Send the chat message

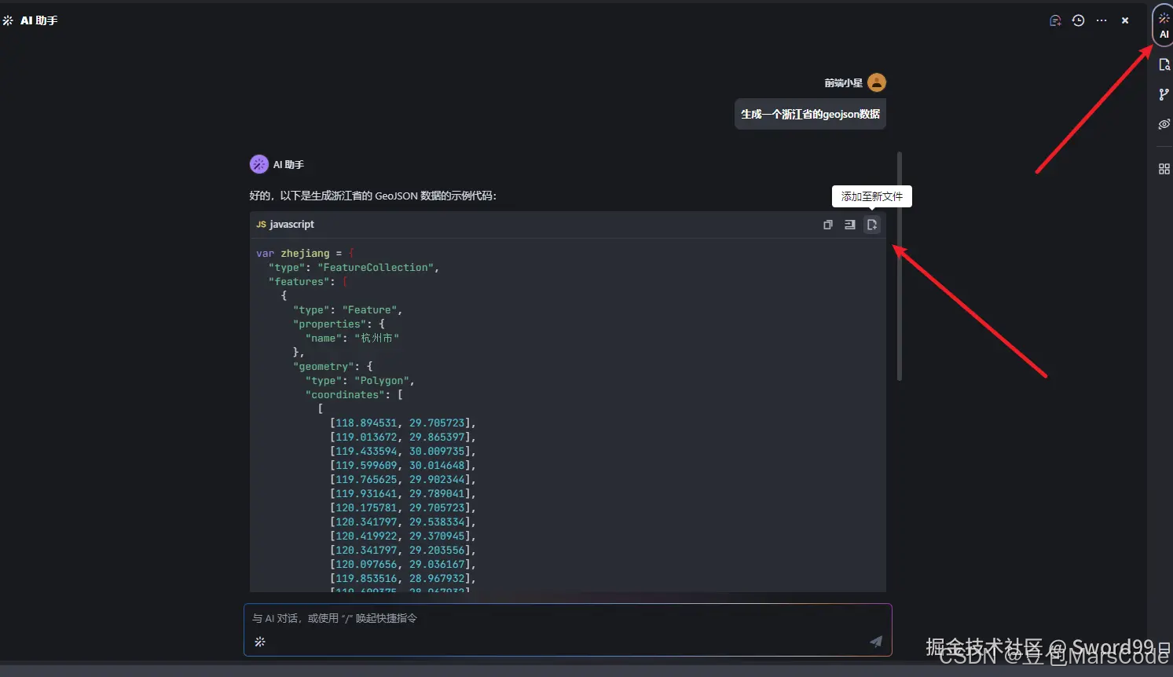tap(876, 642)
